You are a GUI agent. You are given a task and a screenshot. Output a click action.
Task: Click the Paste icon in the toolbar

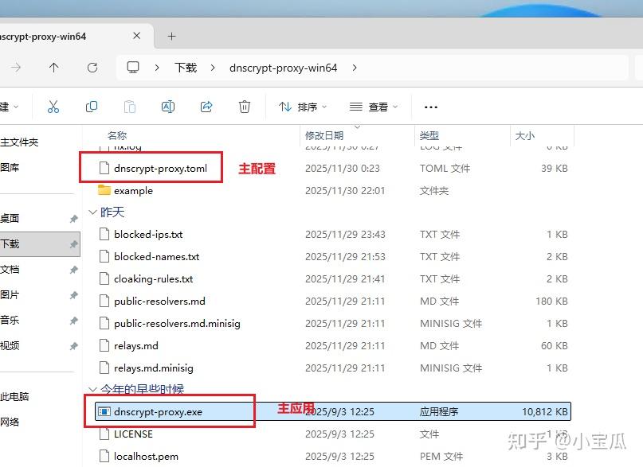coord(130,105)
